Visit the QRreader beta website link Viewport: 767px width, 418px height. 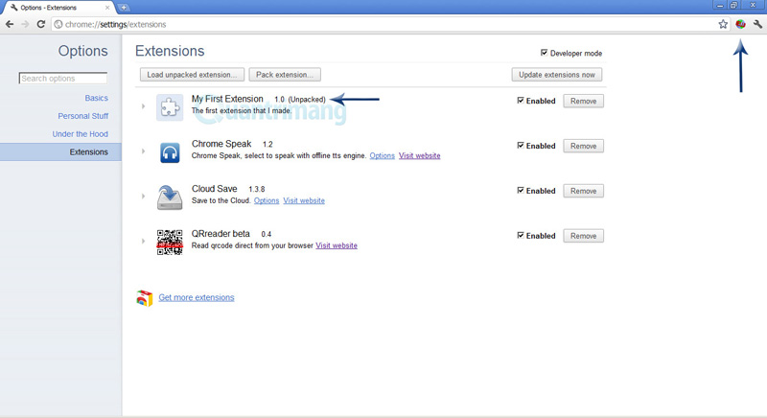tap(337, 245)
